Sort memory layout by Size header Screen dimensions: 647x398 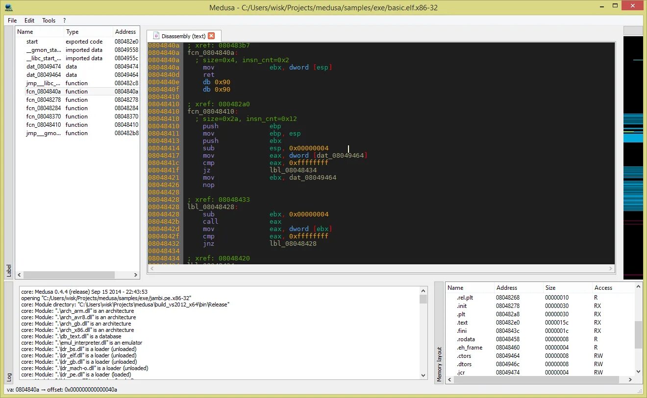pos(568,288)
